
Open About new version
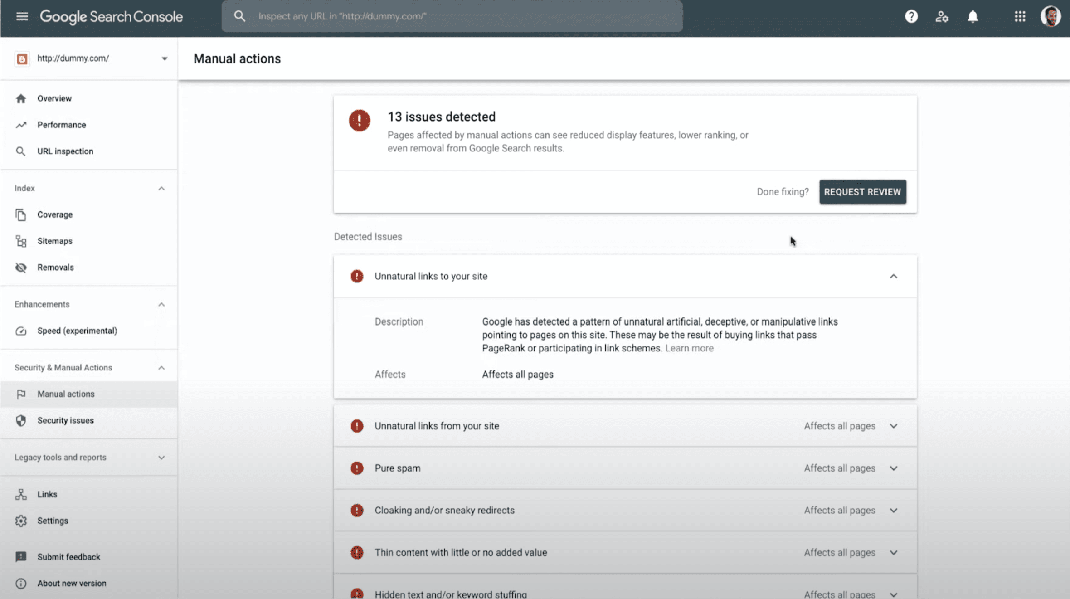click(x=88, y=583)
